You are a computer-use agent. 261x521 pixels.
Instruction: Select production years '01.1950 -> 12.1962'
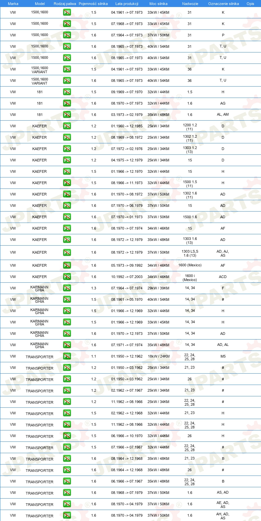click(x=127, y=356)
